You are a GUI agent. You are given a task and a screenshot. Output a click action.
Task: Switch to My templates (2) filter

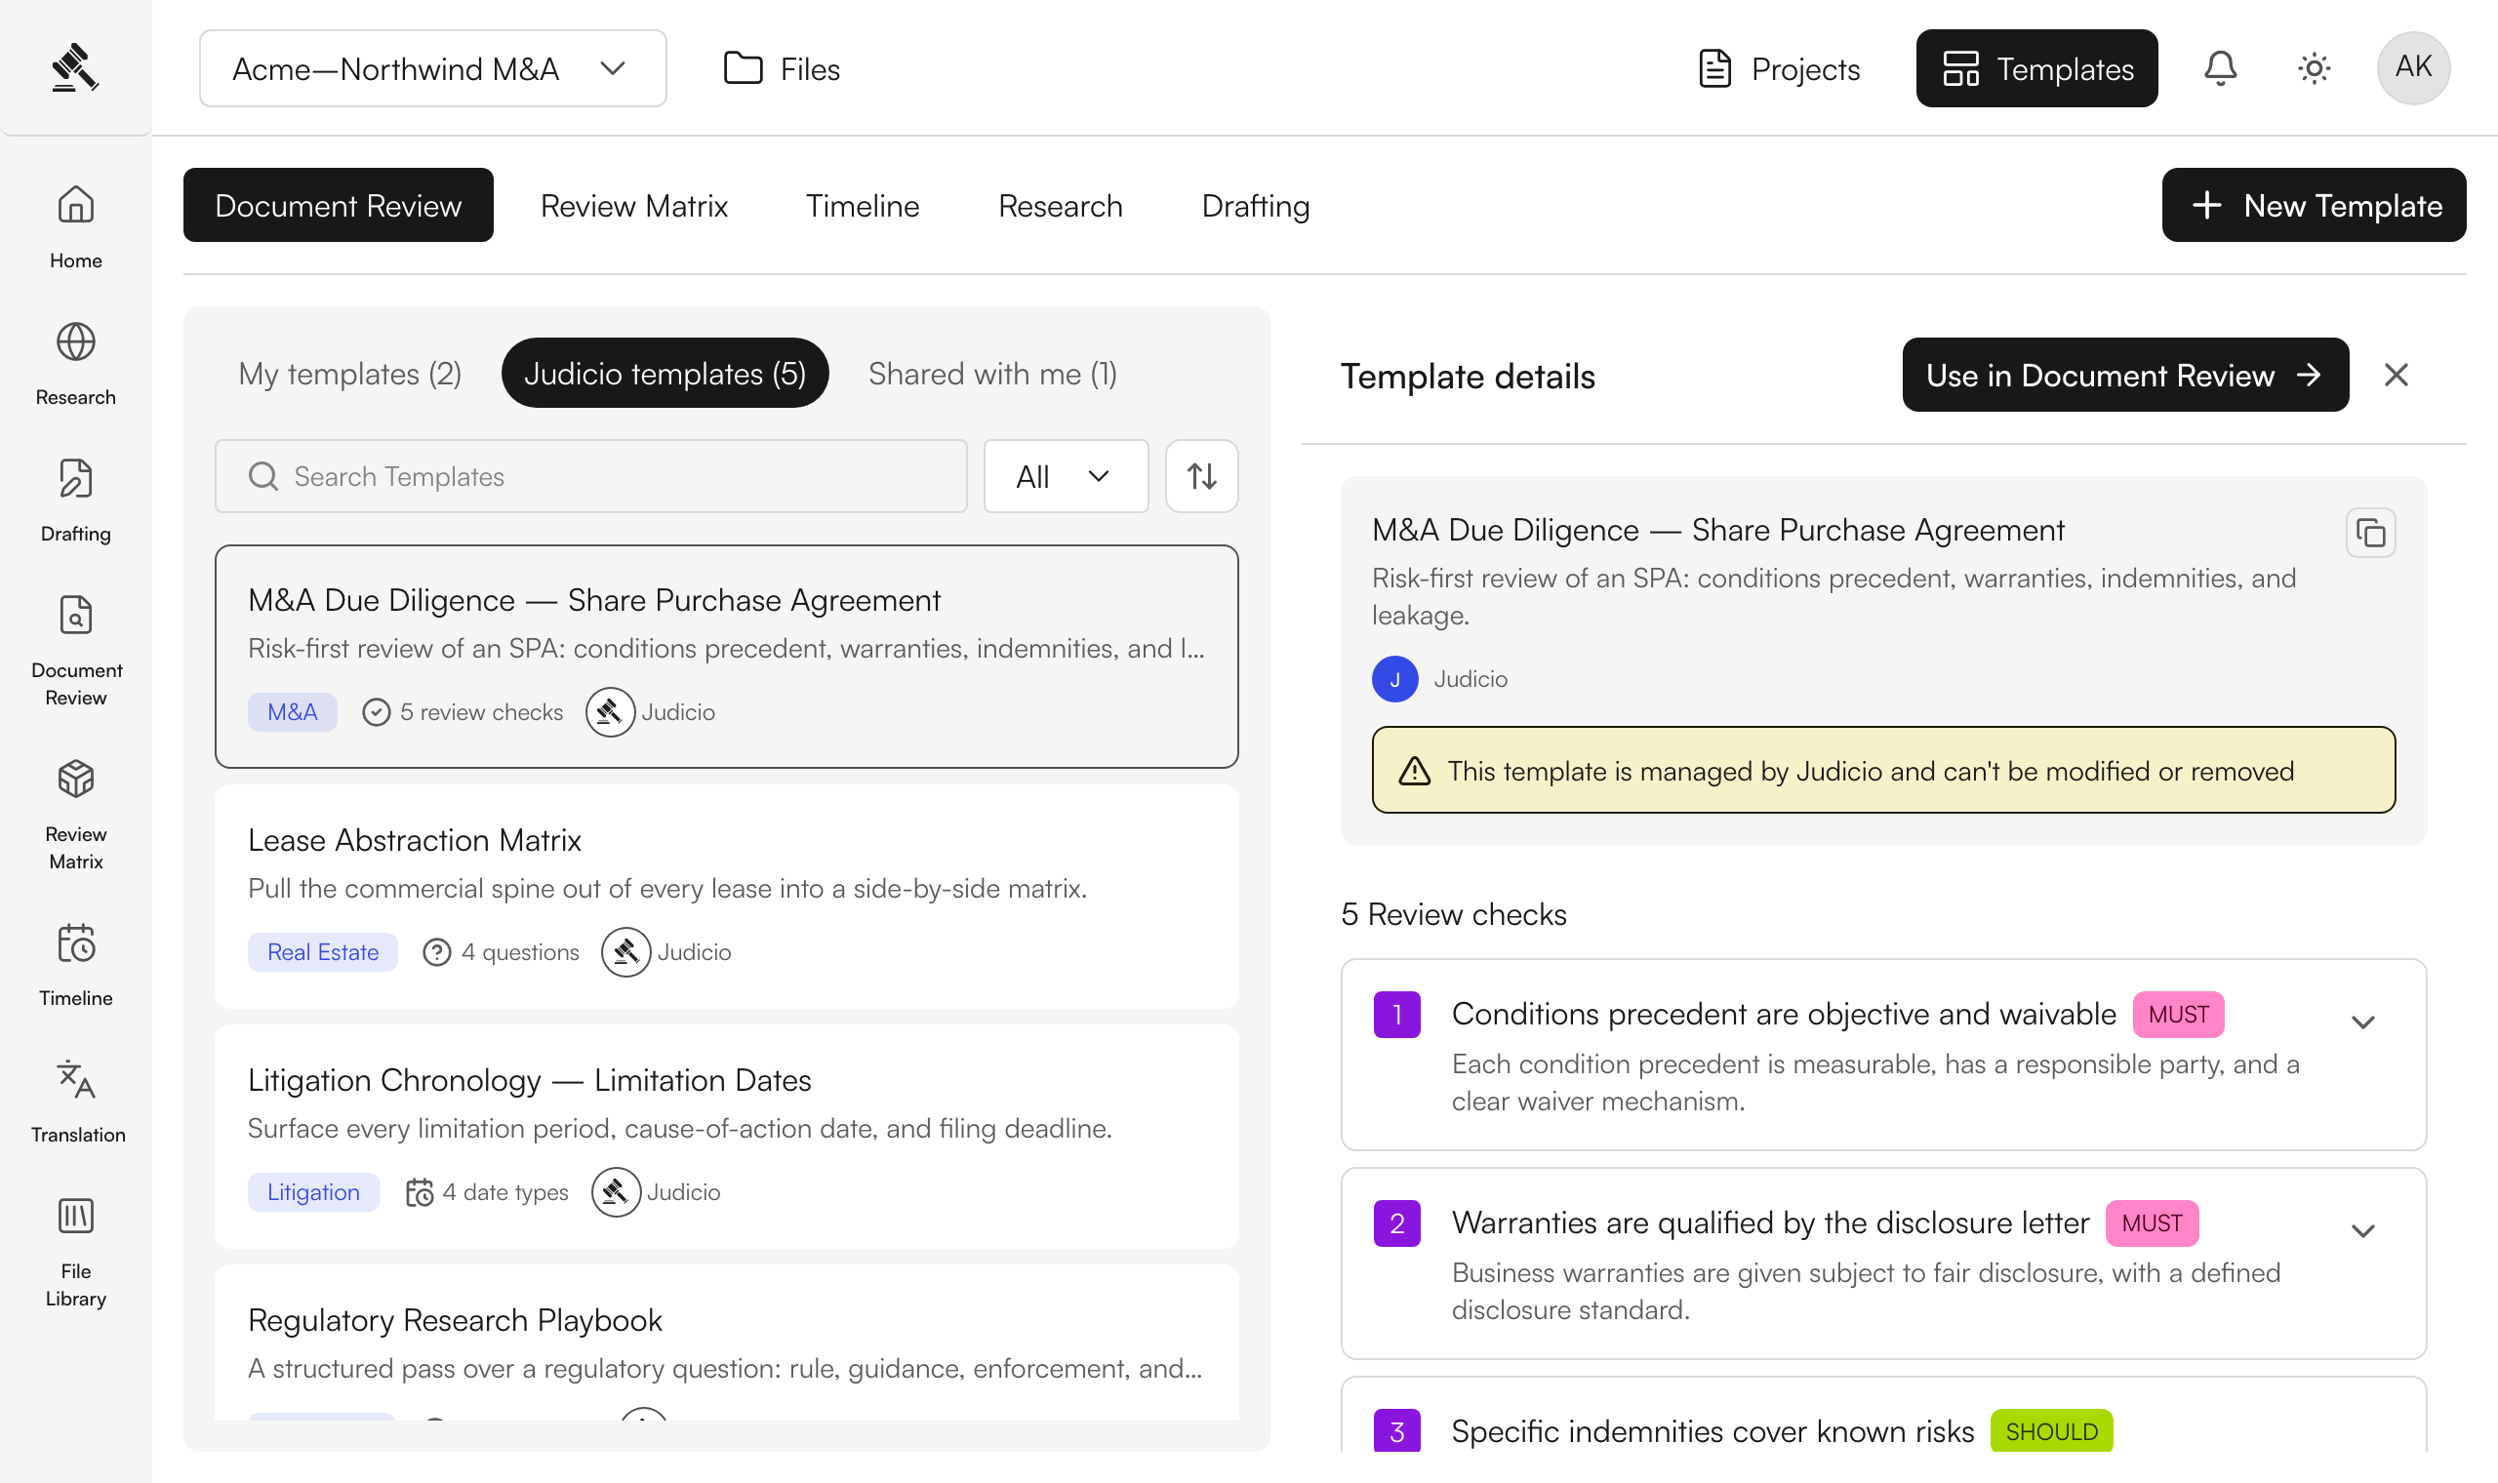coord(349,374)
